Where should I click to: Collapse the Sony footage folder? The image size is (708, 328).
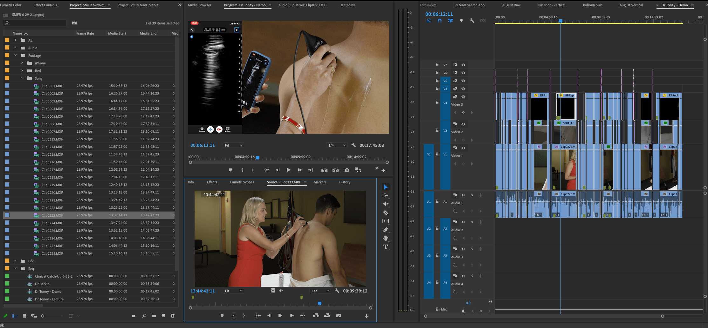22,78
